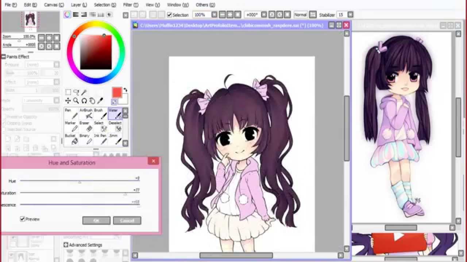Click the red foreground color swatch
This screenshot has height=262, width=467.
pyautogui.click(x=117, y=92)
